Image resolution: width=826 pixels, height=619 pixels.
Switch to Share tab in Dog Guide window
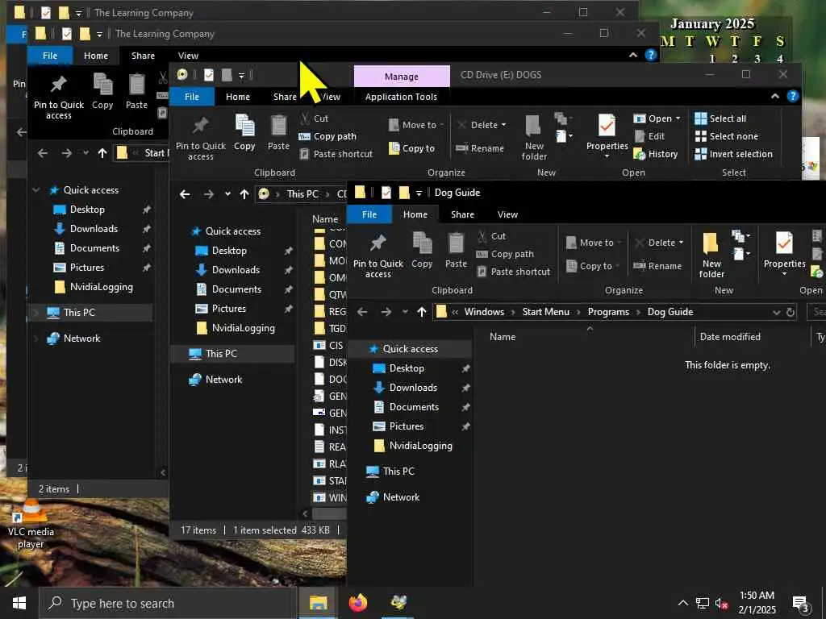[x=462, y=214]
